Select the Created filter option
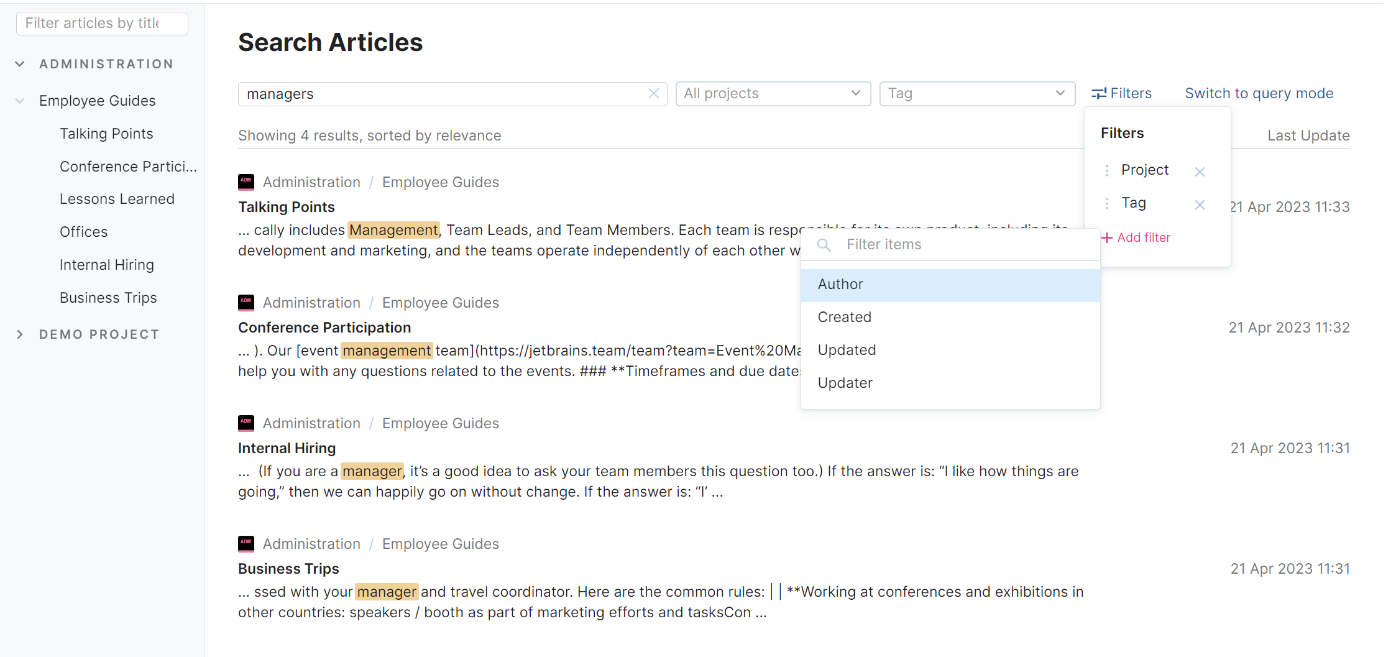The image size is (1396, 657). (x=845, y=318)
